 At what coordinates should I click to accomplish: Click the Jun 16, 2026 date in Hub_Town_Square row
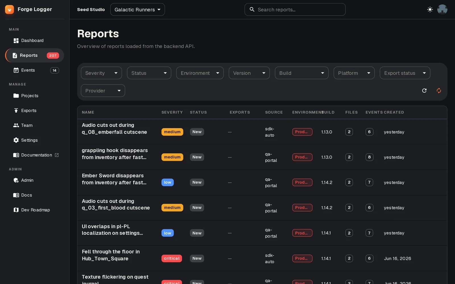coord(398,258)
